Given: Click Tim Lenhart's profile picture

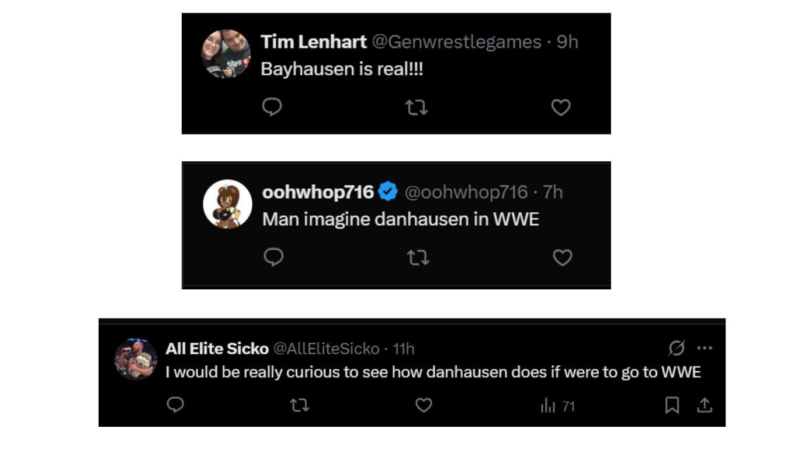Looking at the screenshot, I should click(x=226, y=54).
